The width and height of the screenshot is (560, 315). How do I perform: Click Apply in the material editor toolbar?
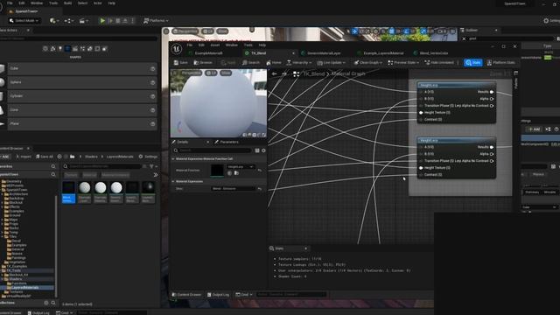(228, 62)
